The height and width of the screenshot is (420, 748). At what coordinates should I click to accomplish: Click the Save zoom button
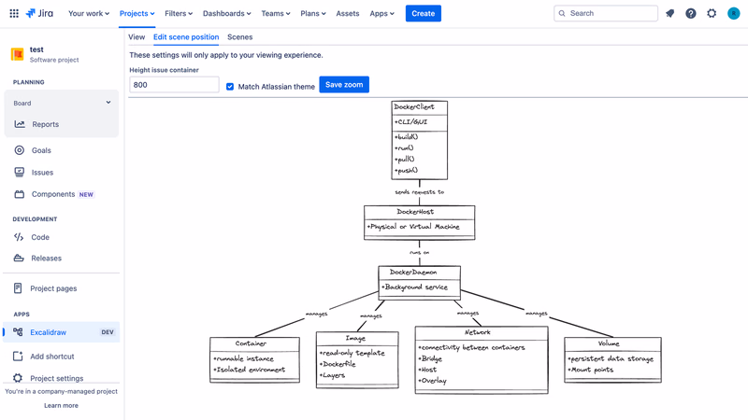(x=344, y=85)
